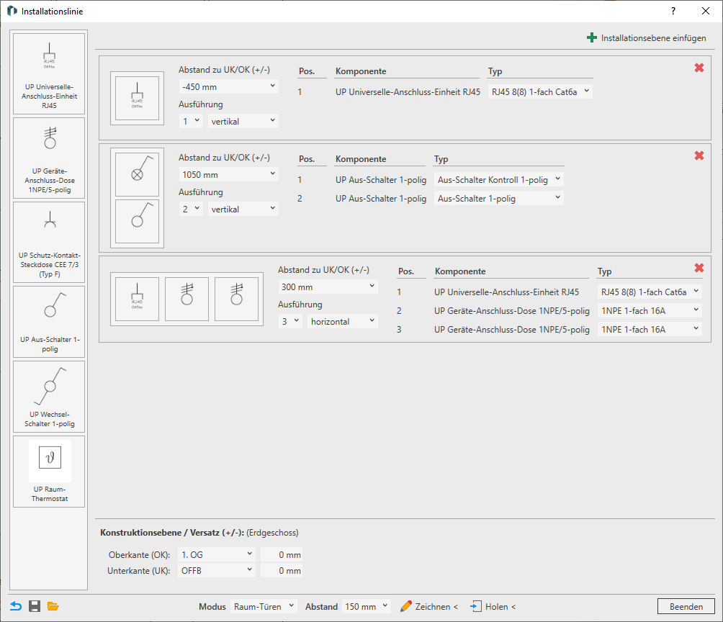Image resolution: width=723 pixels, height=622 pixels.
Task: Click the open folder icon
Action: pos(53,606)
